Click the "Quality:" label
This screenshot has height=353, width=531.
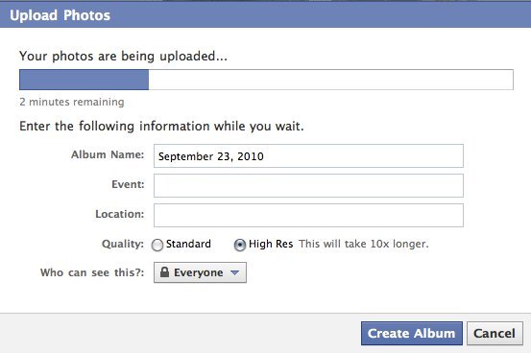[123, 244]
